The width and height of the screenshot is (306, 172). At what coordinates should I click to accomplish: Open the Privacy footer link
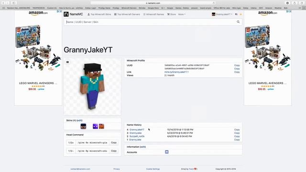(x=117, y=169)
